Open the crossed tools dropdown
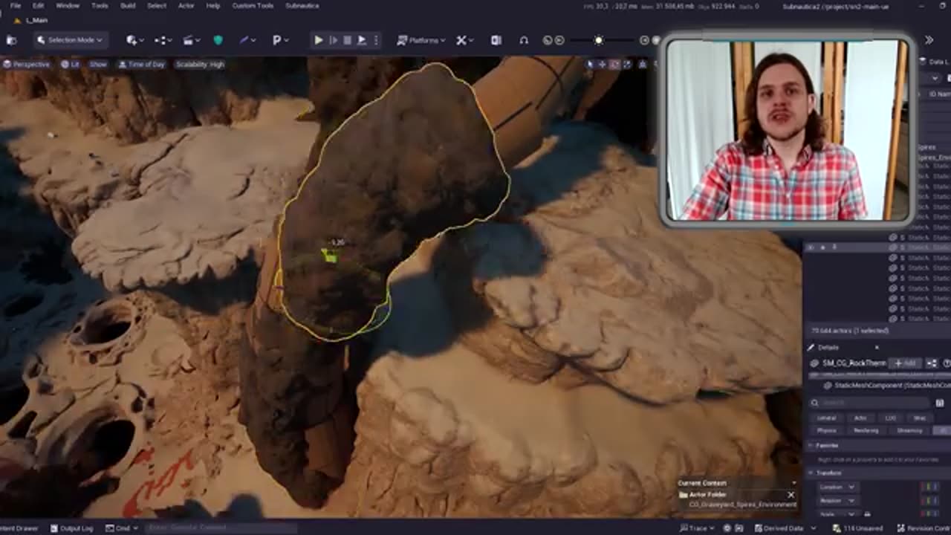 [465, 40]
